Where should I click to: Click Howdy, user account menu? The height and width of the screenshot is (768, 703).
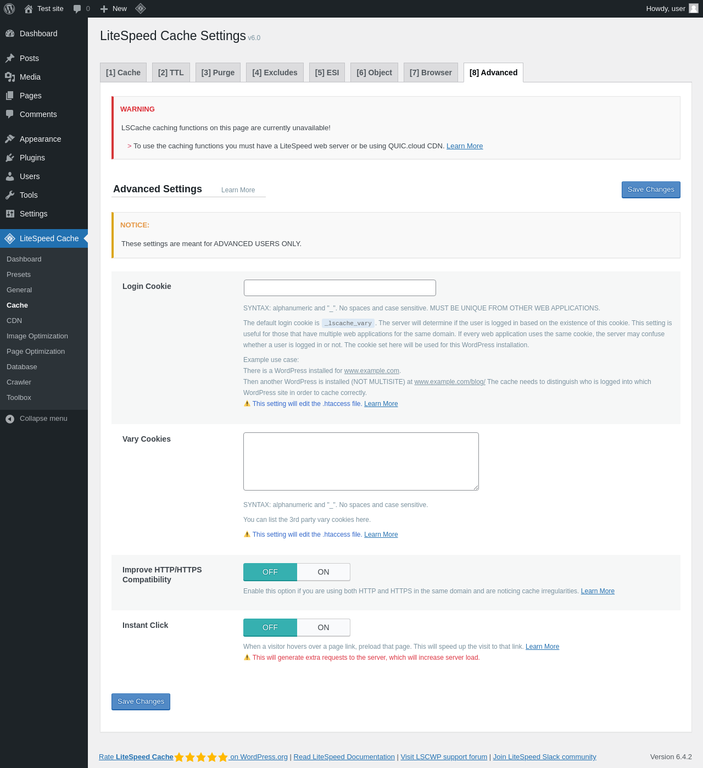coord(672,9)
